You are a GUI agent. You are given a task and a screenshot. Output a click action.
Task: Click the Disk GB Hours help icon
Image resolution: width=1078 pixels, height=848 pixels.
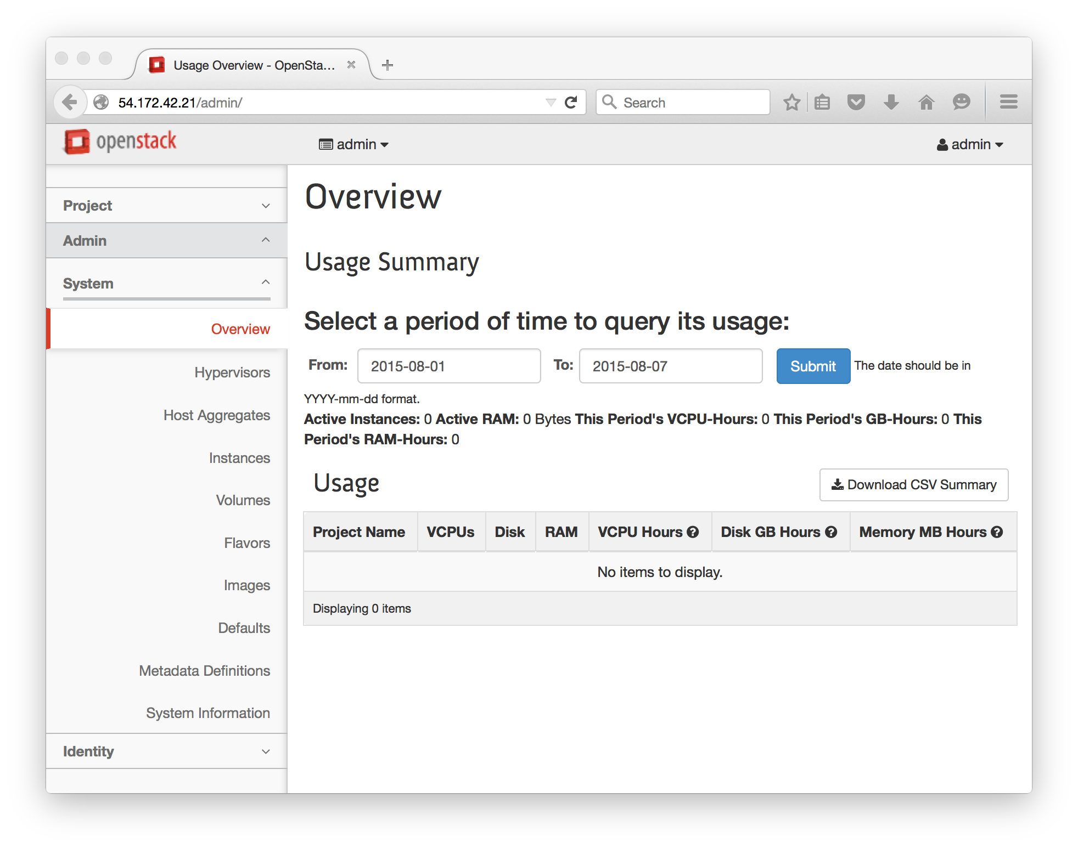pos(831,532)
